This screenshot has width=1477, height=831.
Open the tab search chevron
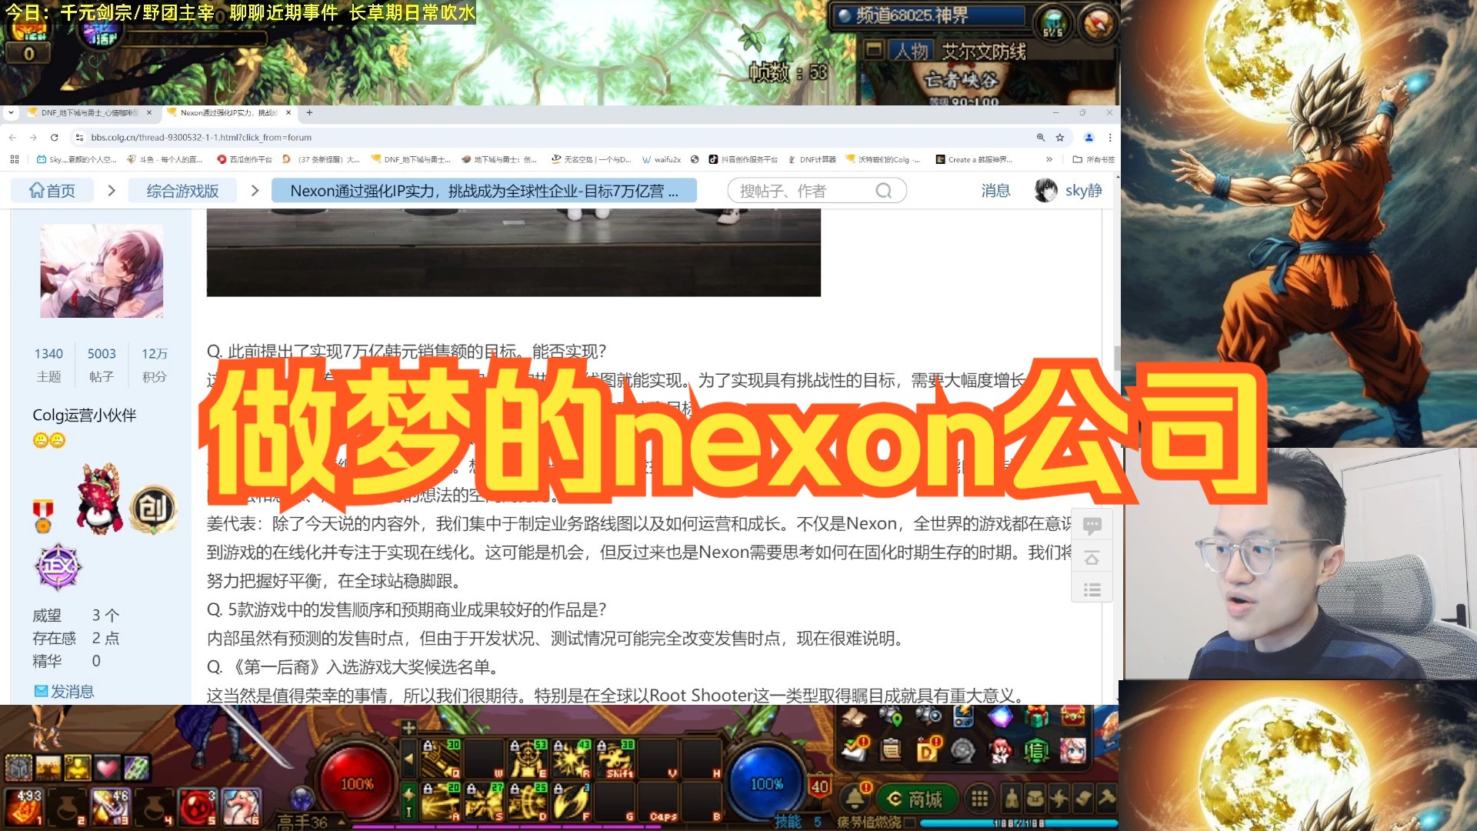click(x=11, y=112)
